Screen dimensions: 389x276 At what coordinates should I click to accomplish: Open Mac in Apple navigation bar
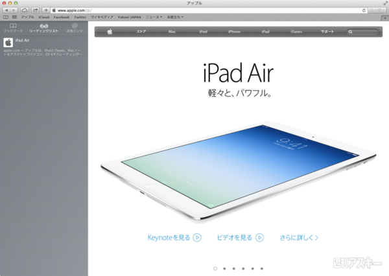point(172,32)
